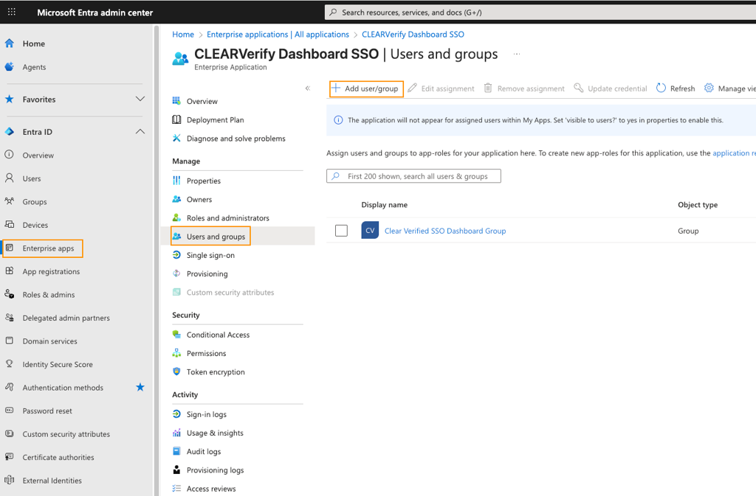
Task: Open Provisioning logs under Activity
Action: 215,470
